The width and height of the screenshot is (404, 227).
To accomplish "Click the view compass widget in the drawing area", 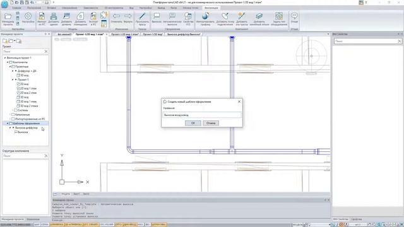I will click(x=311, y=56).
